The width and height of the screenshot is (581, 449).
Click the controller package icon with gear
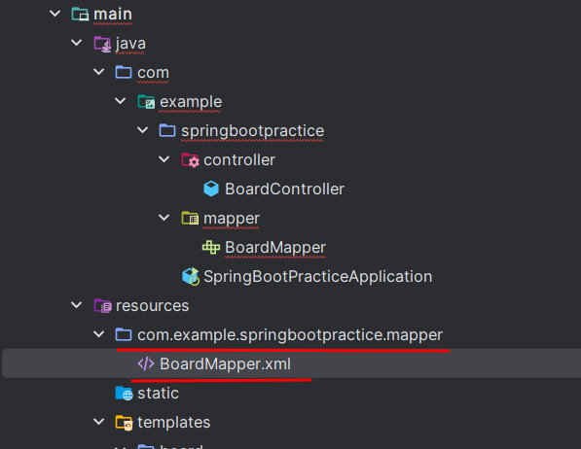(x=190, y=160)
